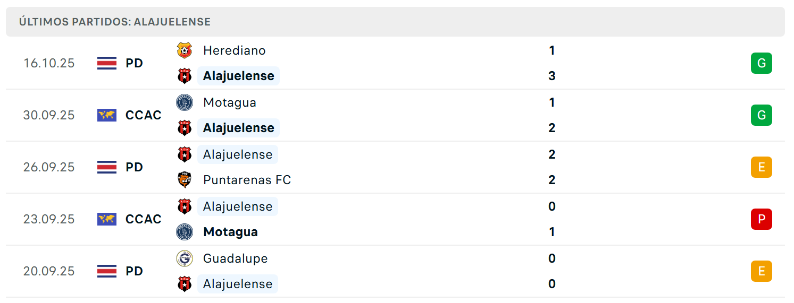This screenshot has width=794, height=303.
Task: Click orange E badge for Guadalupe match
Action: [761, 271]
